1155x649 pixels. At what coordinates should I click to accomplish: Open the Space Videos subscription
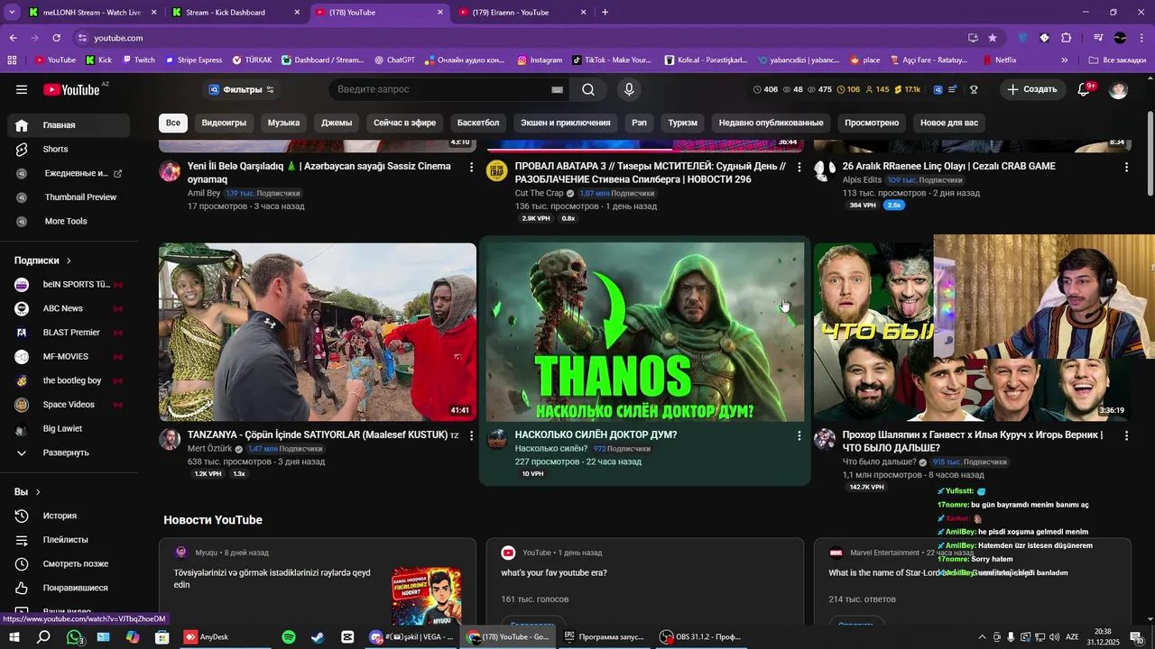(69, 405)
